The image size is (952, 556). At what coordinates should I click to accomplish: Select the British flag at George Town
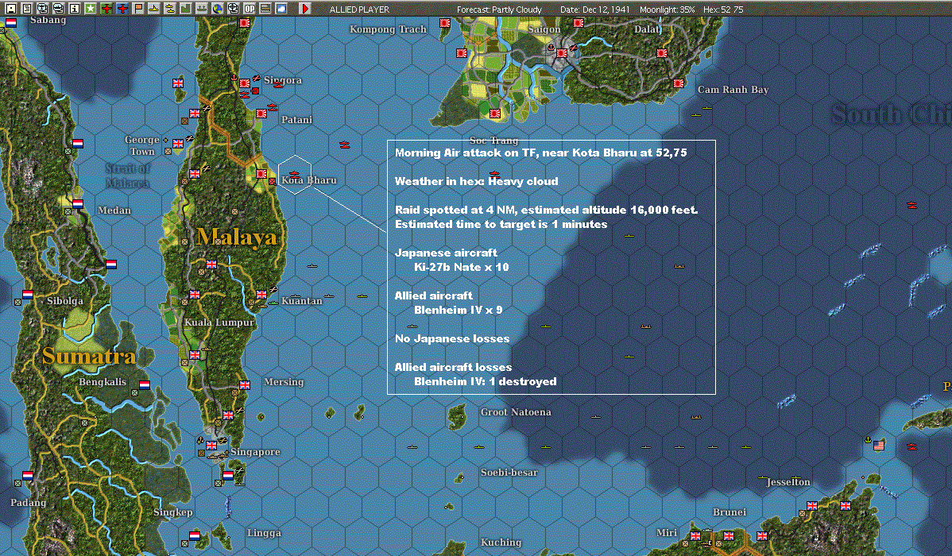tap(178, 144)
